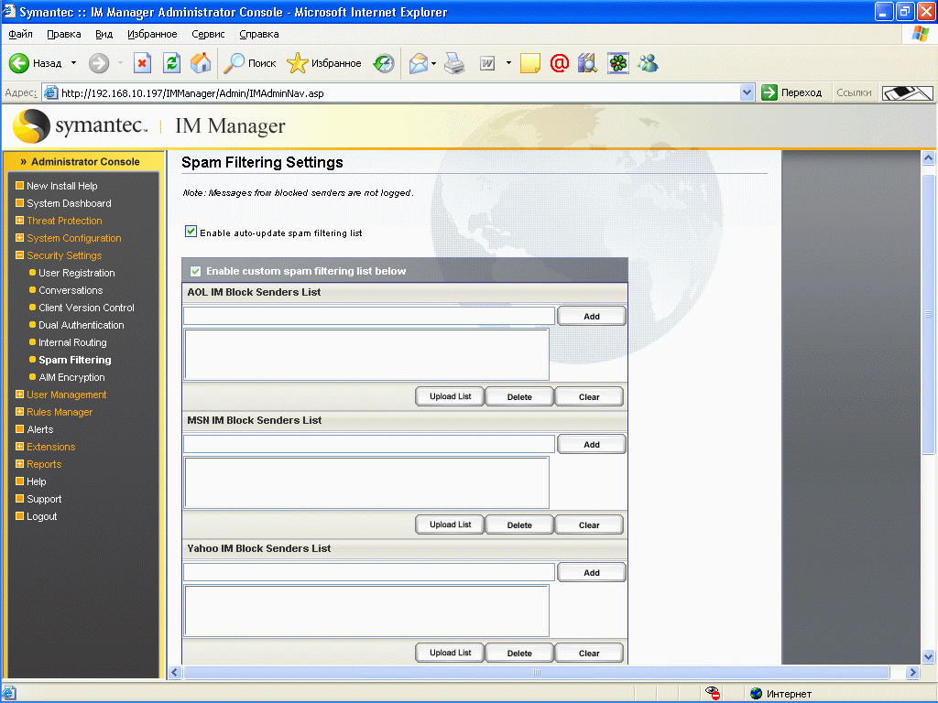Click Add for AOL block senders
The image size is (938, 703).
click(x=591, y=316)
